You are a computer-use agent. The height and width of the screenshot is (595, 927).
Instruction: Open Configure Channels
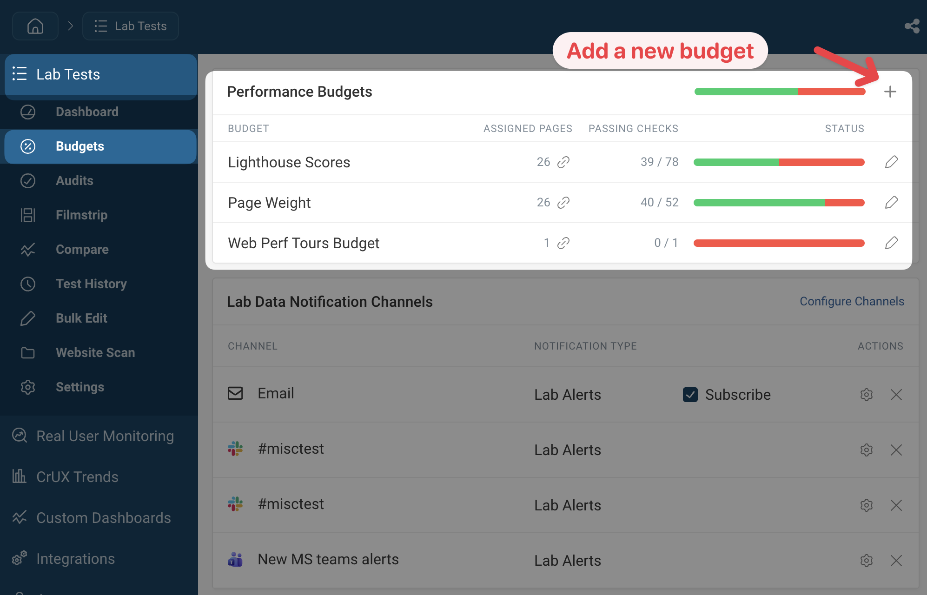click(851, 301)
